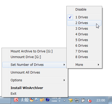Open the IME toolbox icon
The image size is (112, 104).
click(42, 100)
